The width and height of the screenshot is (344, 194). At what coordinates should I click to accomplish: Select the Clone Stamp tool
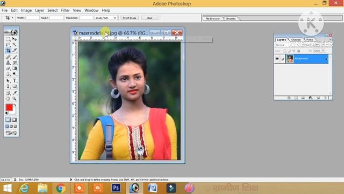pyautogui.click(x=8, y=63)
